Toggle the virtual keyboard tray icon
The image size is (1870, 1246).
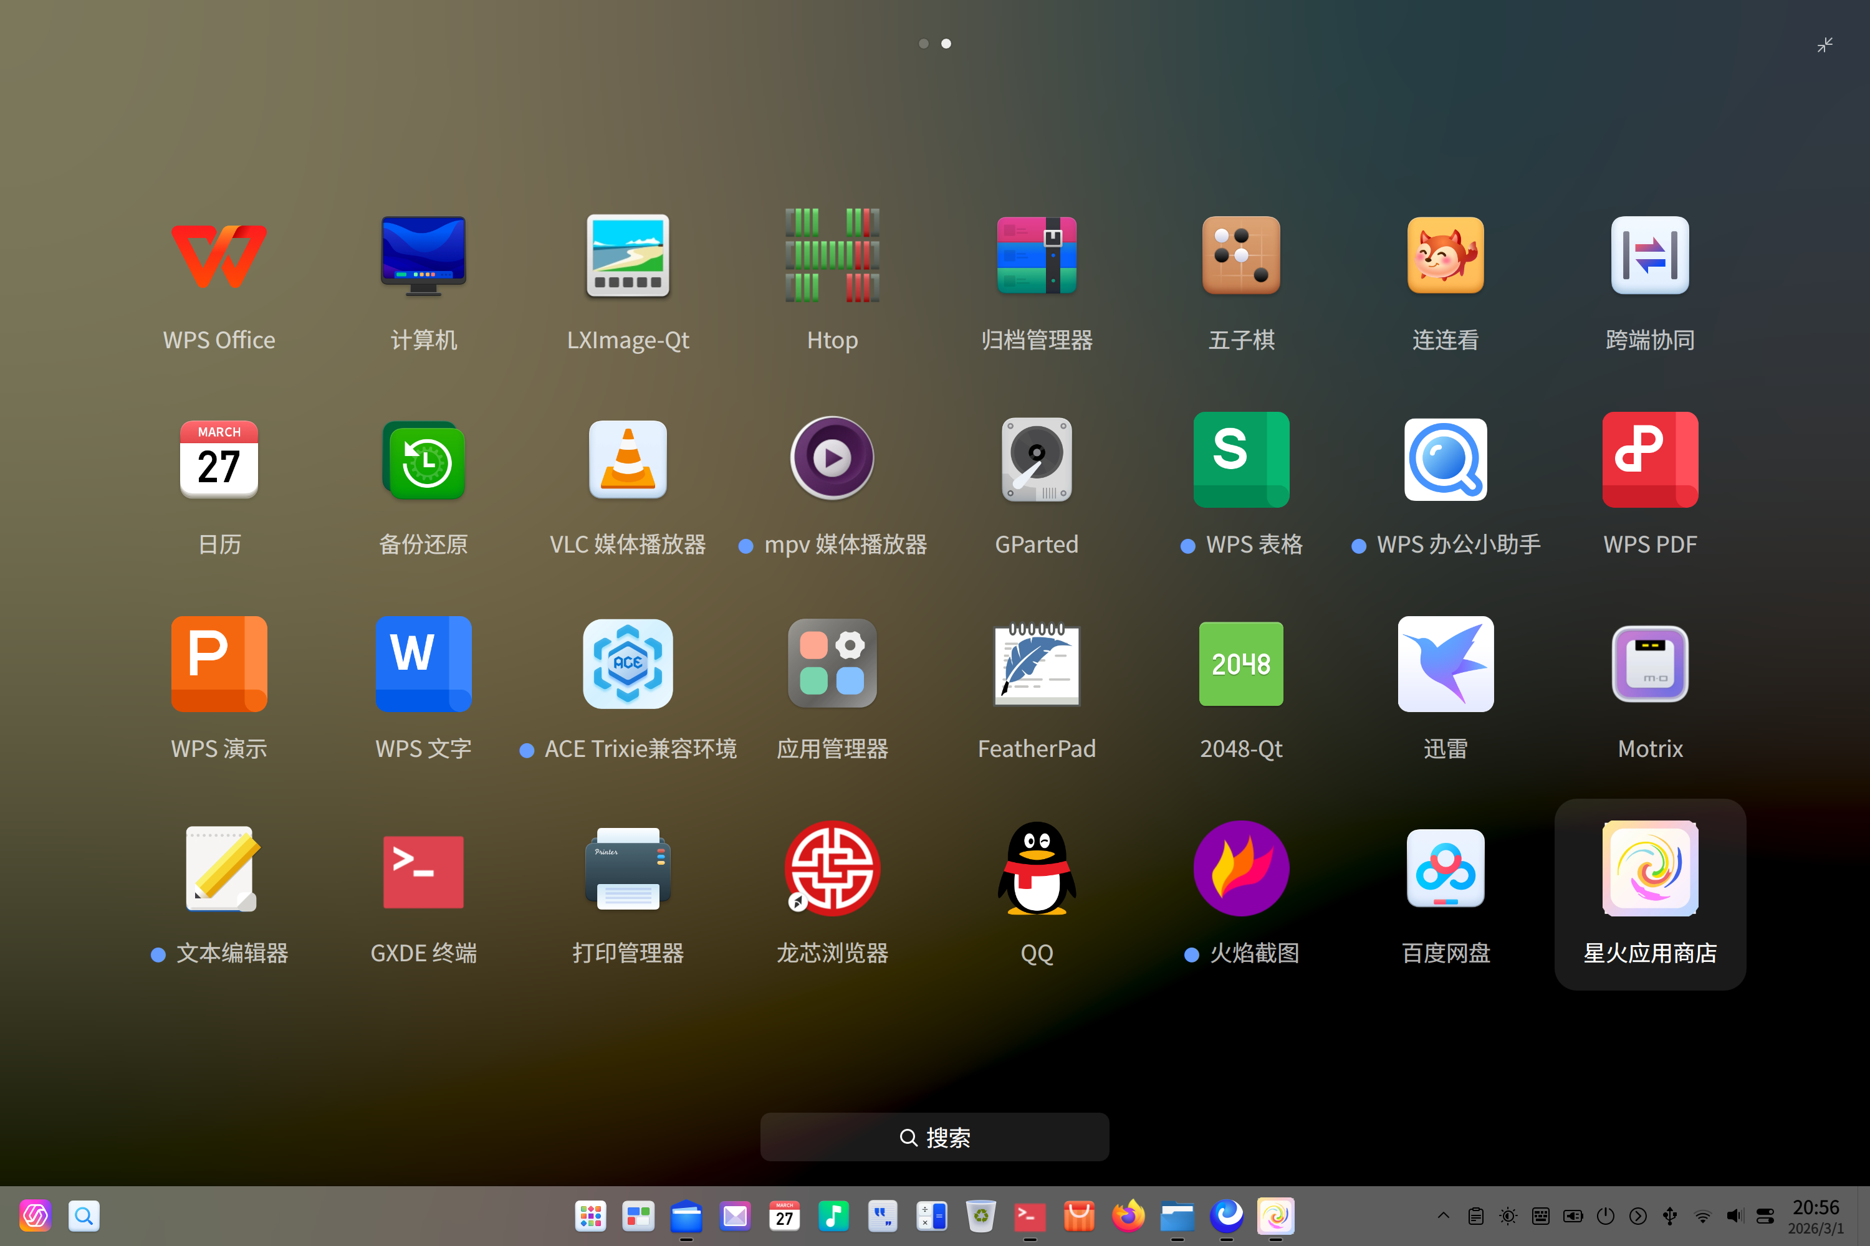[1541, 1216]
